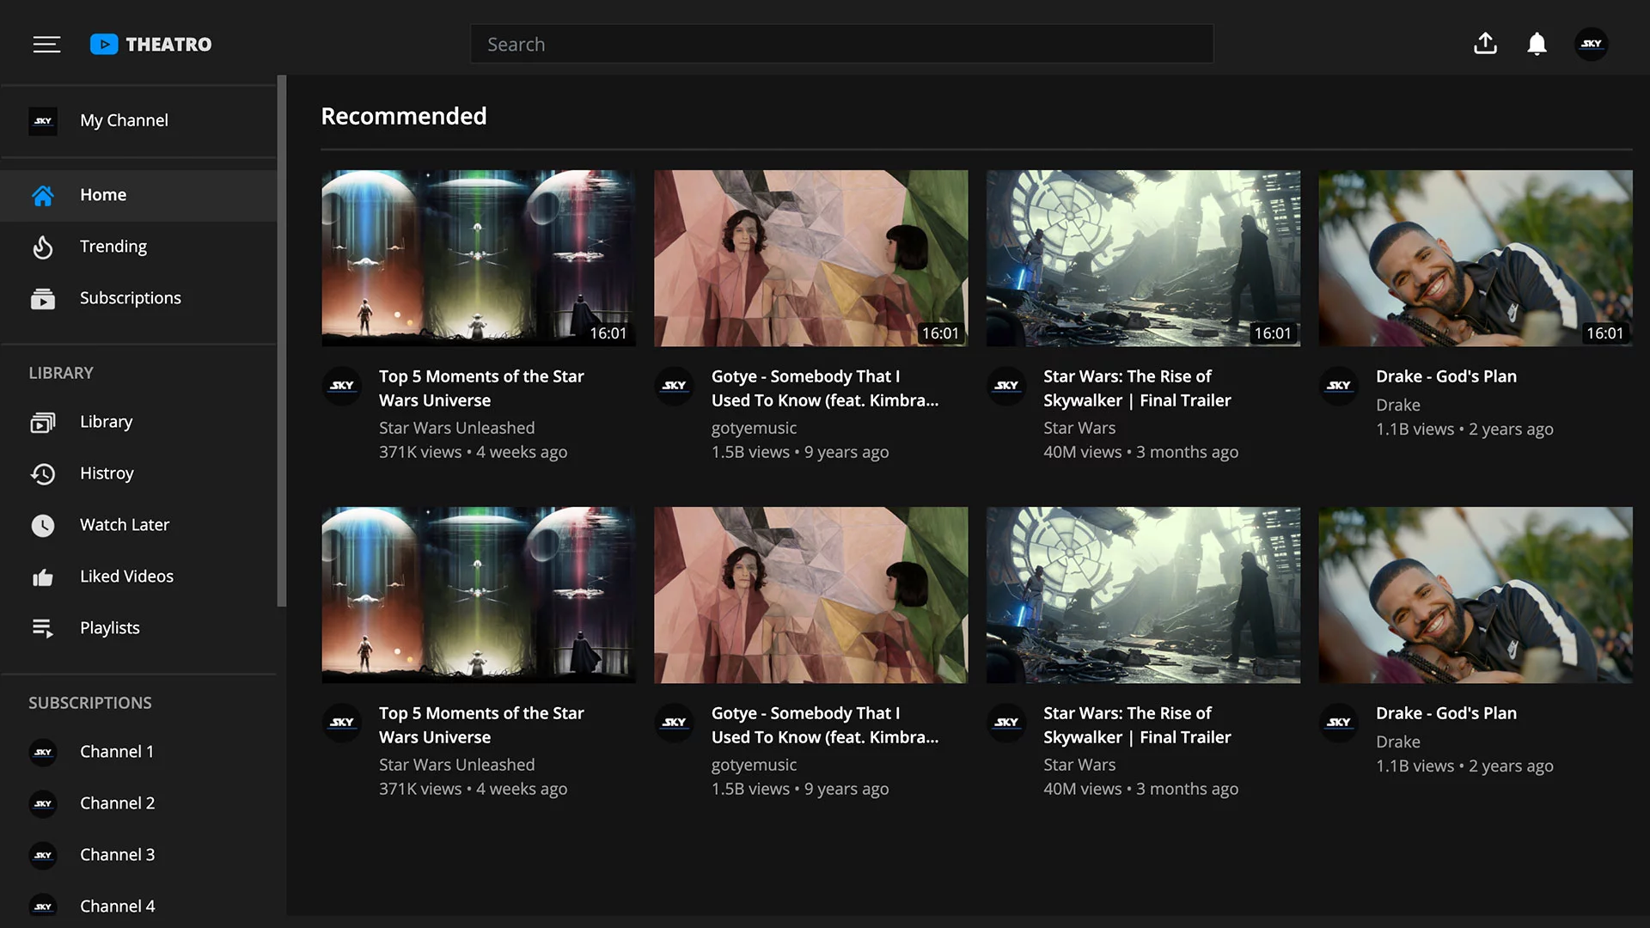
Task: Play second-row Rise of Skywalker trailer thumbnail
Action: [x=1143, y=595]
